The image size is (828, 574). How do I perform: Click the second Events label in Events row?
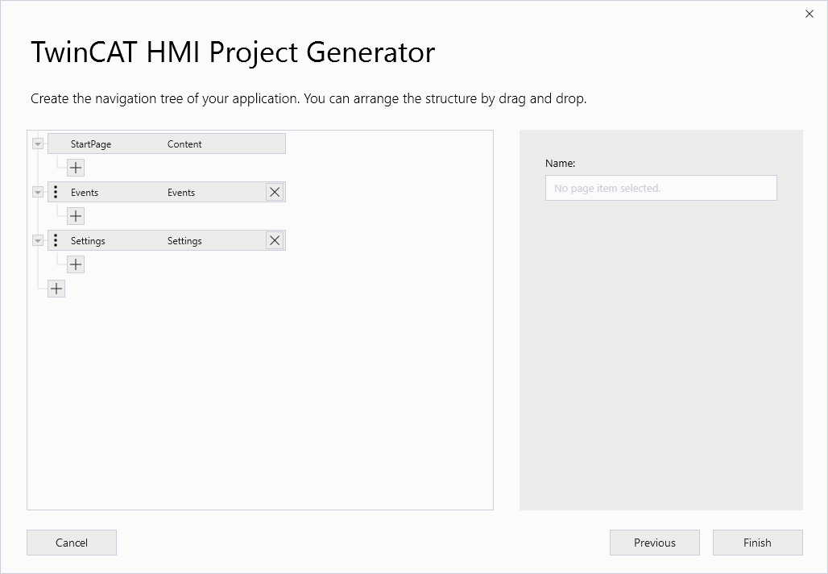[181, 193]
